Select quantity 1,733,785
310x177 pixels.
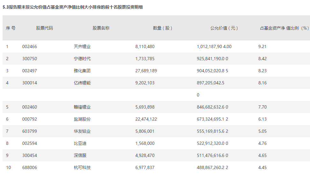pyautogui.click(x=145, y=59)
